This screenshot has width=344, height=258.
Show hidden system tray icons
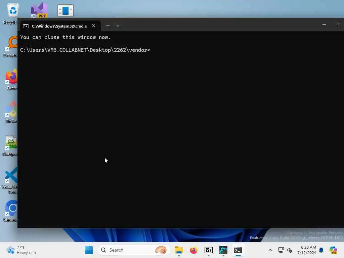click(x=270, y=250)
